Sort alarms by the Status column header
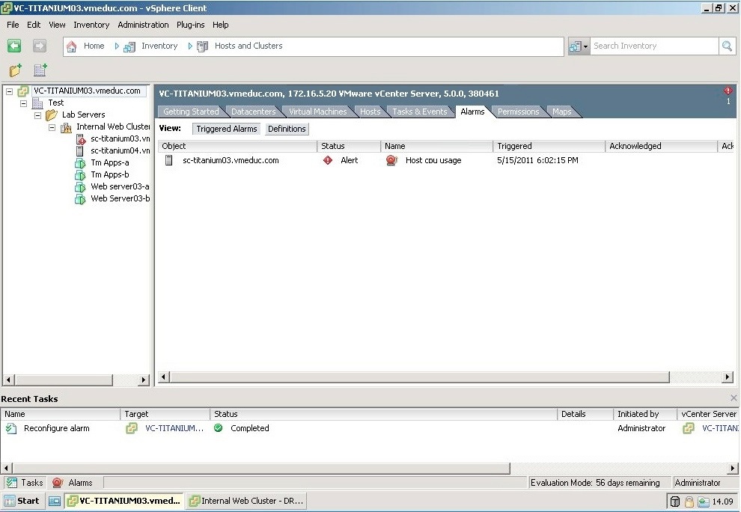 click(x=349, y=146)
